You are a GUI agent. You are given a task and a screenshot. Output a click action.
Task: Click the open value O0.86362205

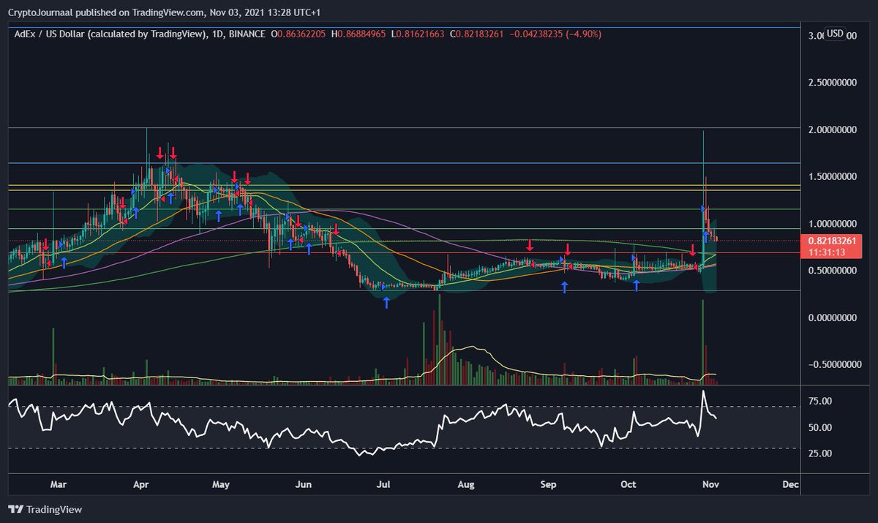[x=300, y=34]
